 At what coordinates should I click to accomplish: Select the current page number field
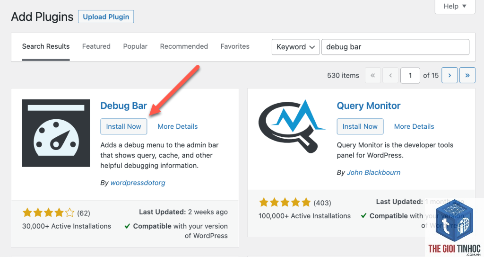point(410,75)
